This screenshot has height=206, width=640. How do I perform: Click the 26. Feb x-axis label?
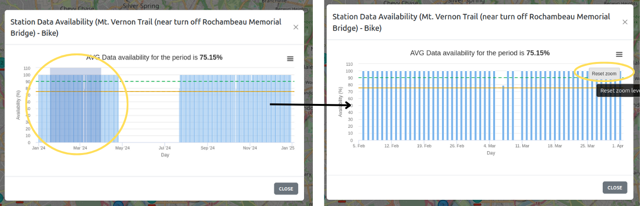click(x=457, y=146)
